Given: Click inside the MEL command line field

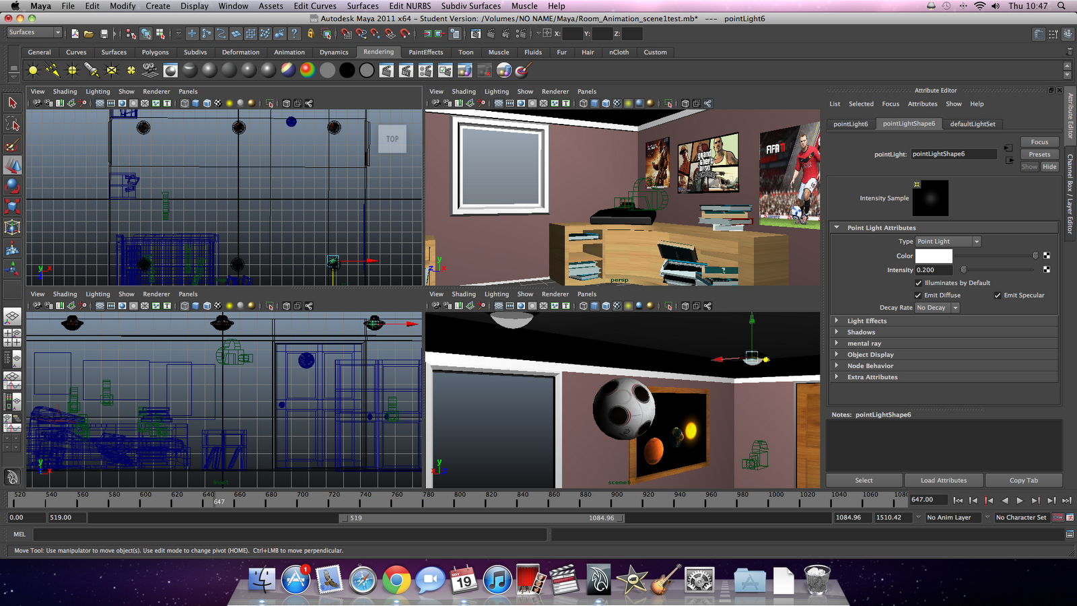Looking at the screenshot, I should [269, 534].
